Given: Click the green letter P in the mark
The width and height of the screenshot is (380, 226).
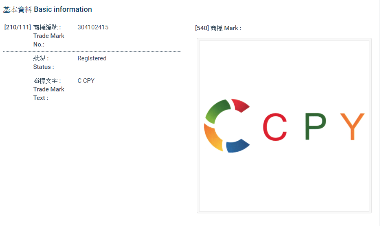Looking at the screenshot, I should [315, 126].
